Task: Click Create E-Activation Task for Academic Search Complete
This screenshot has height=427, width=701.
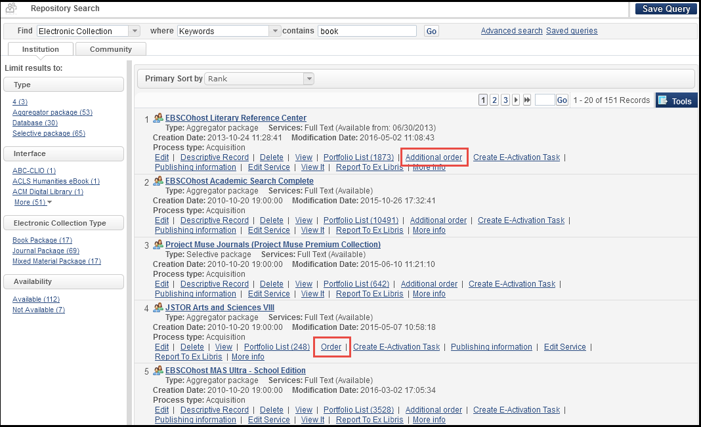Action: [521, 220]
